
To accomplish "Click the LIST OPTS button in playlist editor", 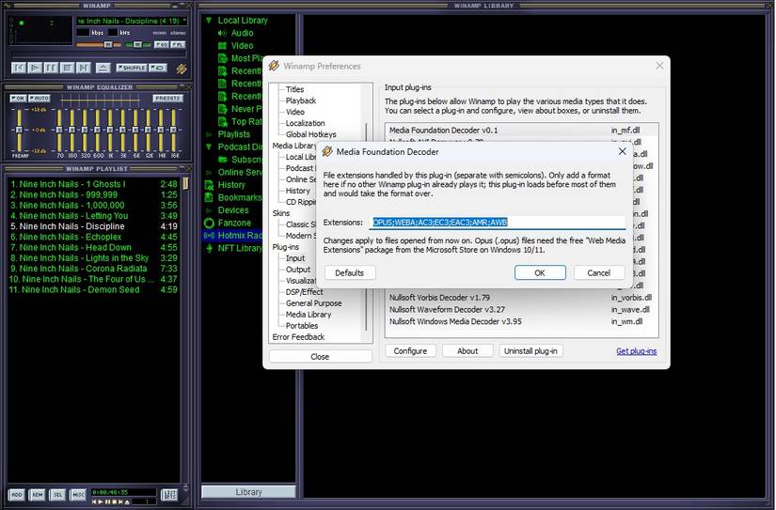I will [x=169, y=495].
